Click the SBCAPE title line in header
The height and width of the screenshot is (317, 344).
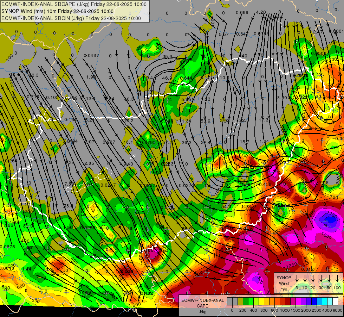(x=74, y=4)
